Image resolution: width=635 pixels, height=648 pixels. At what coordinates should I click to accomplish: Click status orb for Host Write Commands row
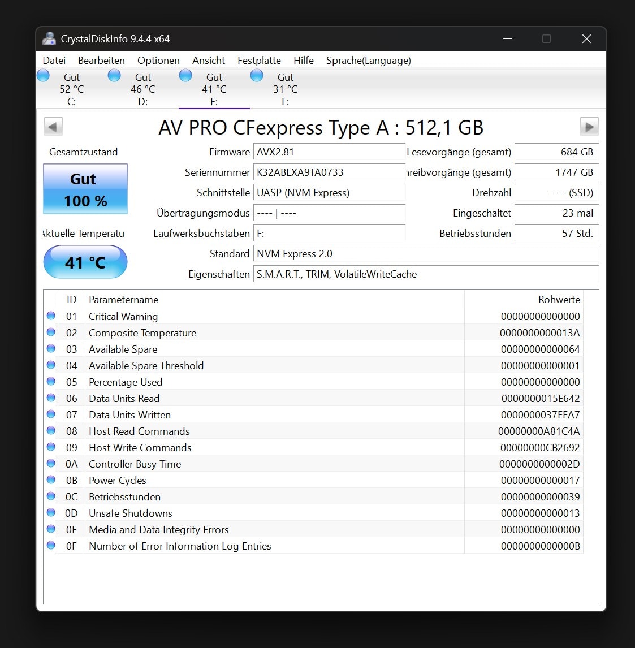51,447
